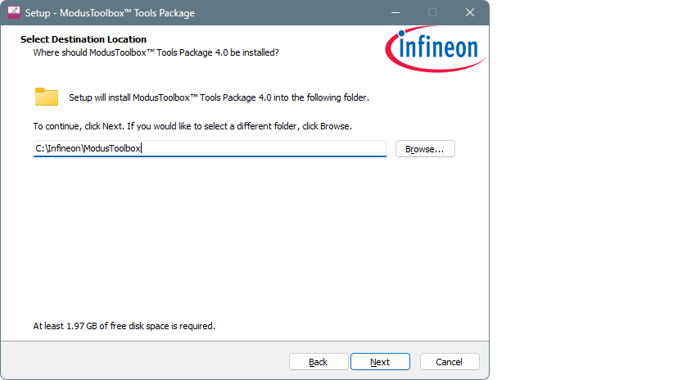The width and height of the screenshot is (696, 380).
Task: Click the Setup - ModusToolbox title bar text
Action: [x=110, y=13]
